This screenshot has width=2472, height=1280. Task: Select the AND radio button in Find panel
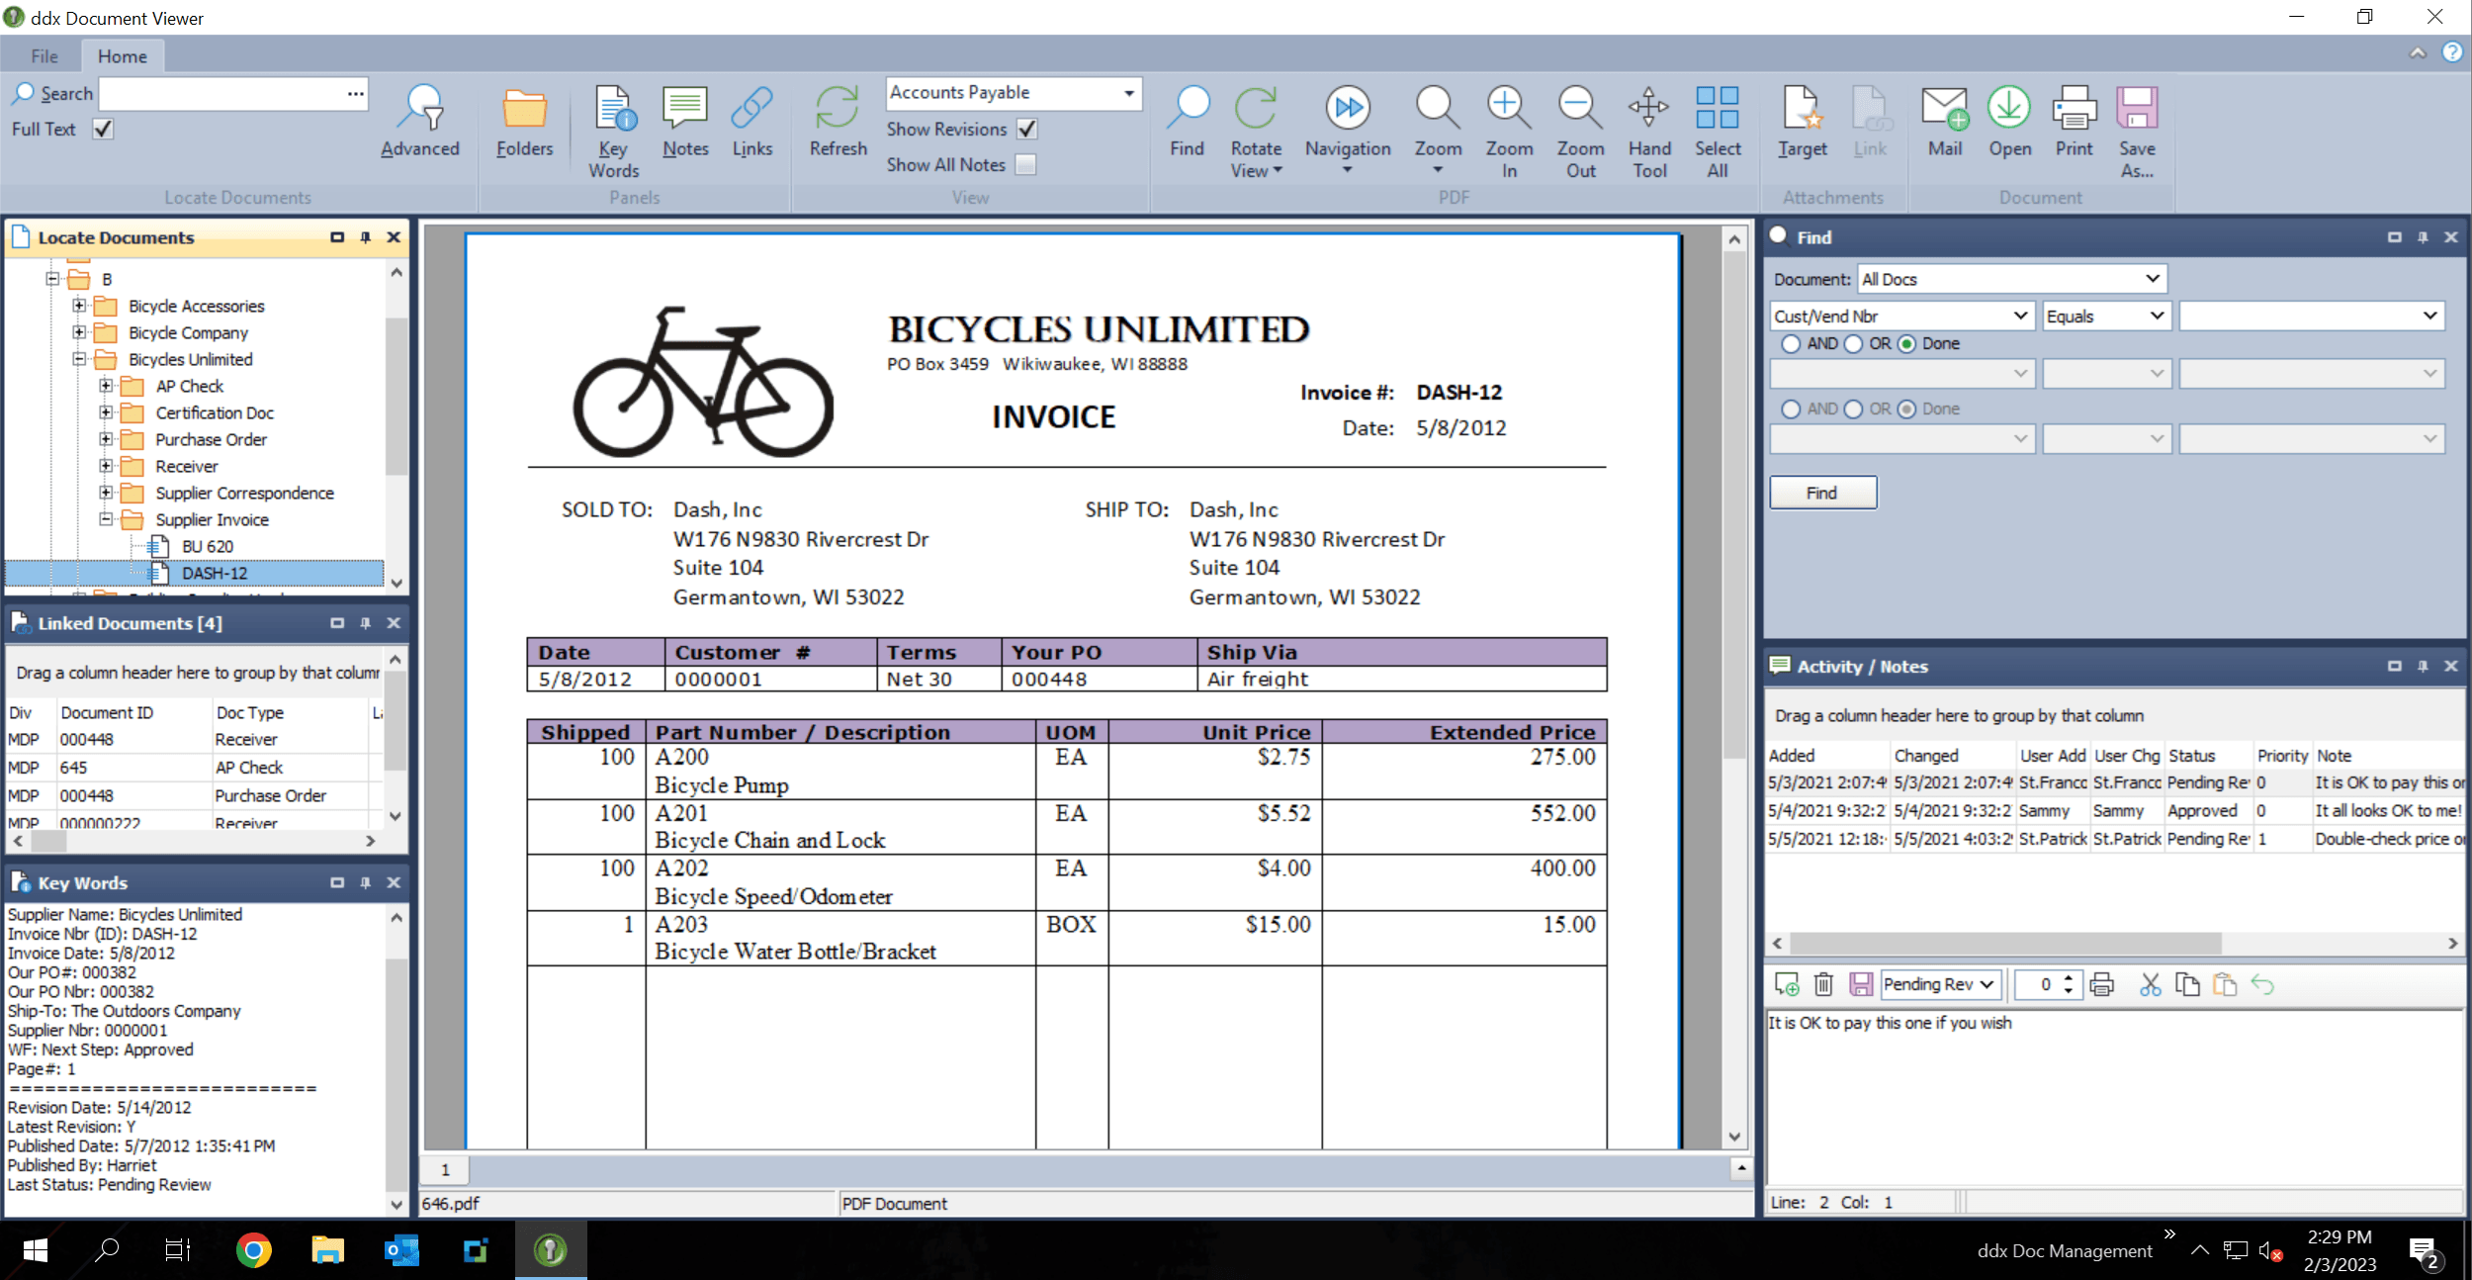(1792, 343)
